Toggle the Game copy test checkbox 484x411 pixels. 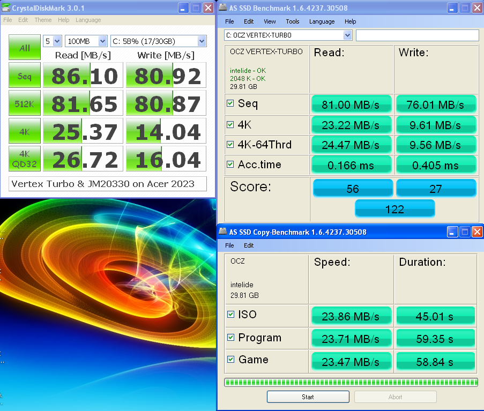230,360
